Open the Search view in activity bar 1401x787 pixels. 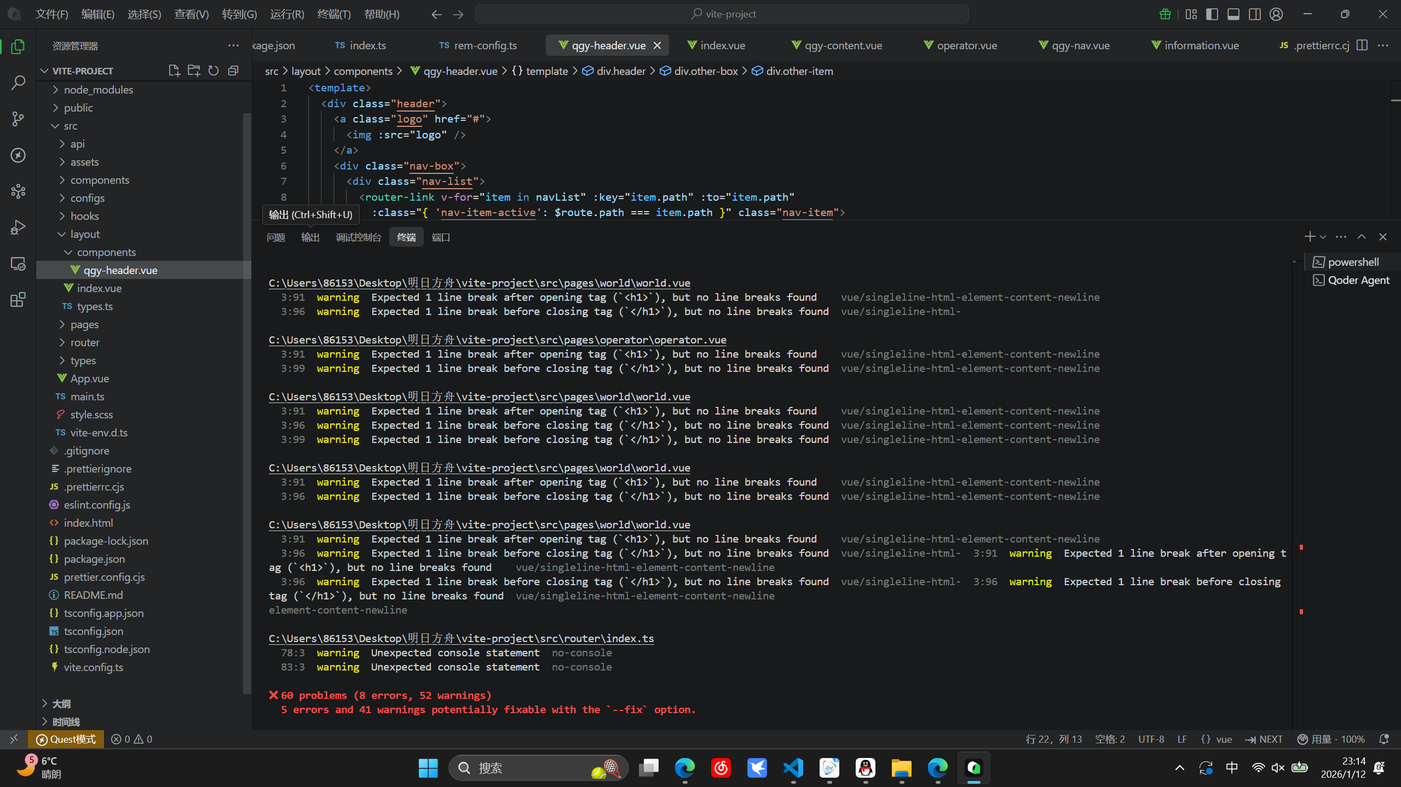click(18, 83)
